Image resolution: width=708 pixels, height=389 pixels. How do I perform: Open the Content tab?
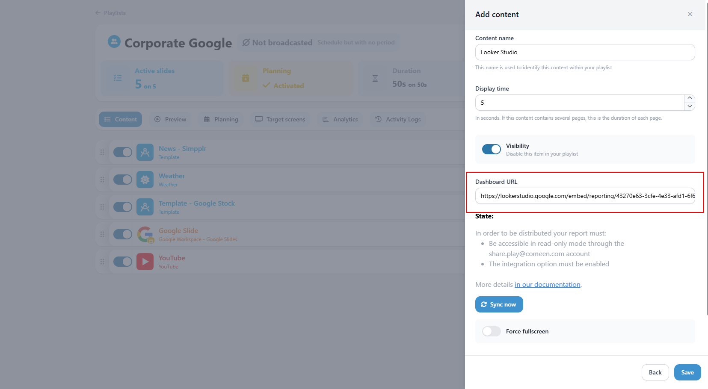[x=120, y=119]
